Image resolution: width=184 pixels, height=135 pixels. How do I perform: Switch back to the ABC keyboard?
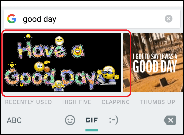click(x=14, y=120)
